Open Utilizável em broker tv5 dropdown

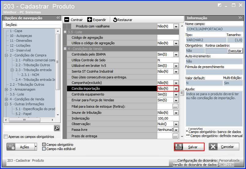pyautogui.click(x=176, y=66)
